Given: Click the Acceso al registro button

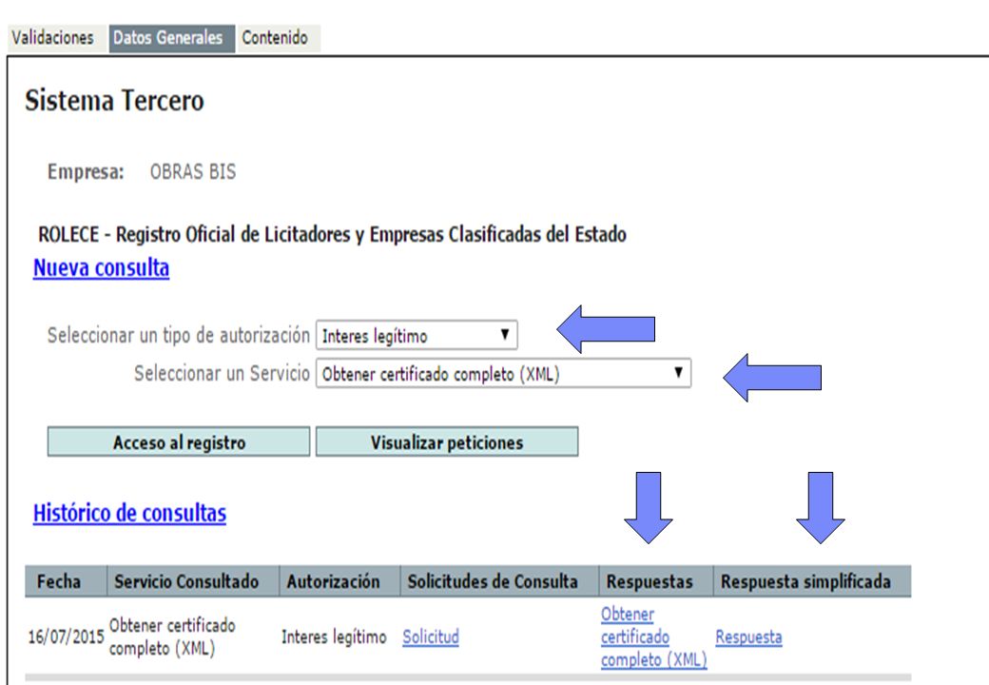Looking at the screenshot, I should pos(179,441).
